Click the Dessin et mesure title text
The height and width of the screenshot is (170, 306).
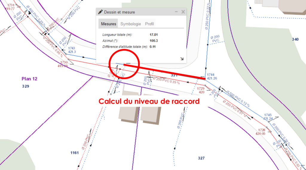[x=119, y=12]
